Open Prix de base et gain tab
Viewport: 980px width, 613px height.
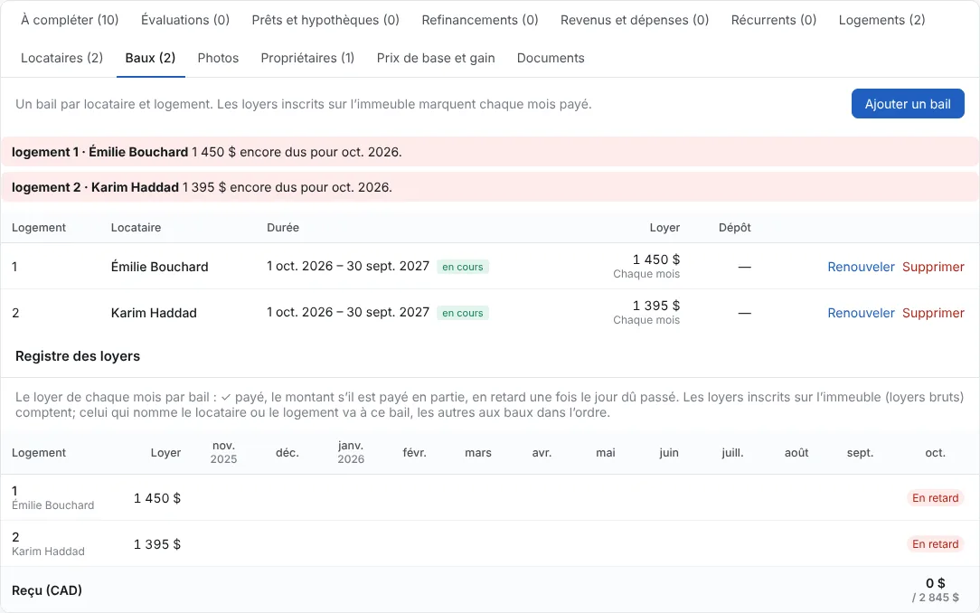[x=436, y=58]
